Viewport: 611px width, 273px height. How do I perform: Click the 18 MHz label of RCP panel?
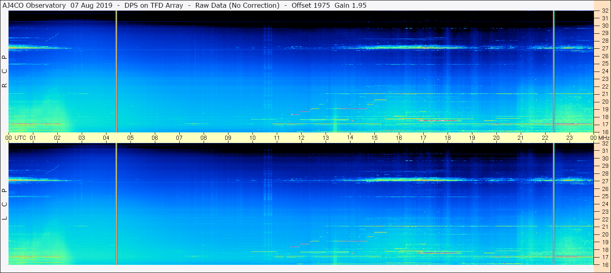pyautogui.click(x=604, y=117)
